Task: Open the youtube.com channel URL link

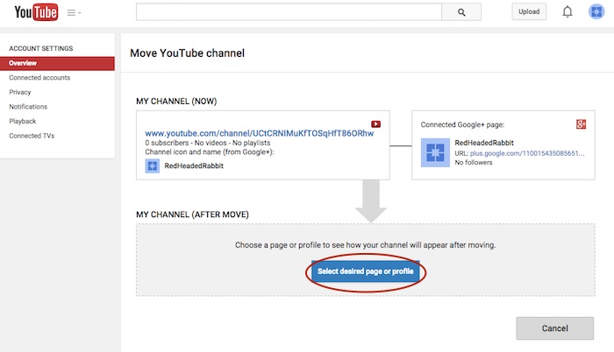Action: pyautogui.click(x=259, y=133)
